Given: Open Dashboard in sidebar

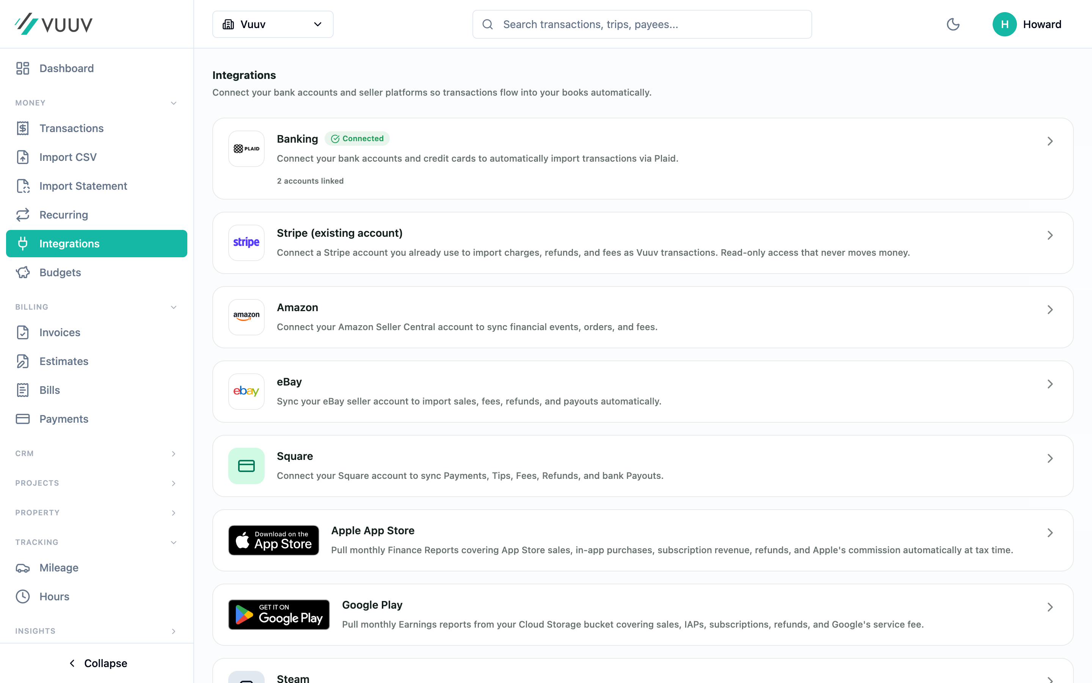Looking at the screenshot, I should 97,68.
